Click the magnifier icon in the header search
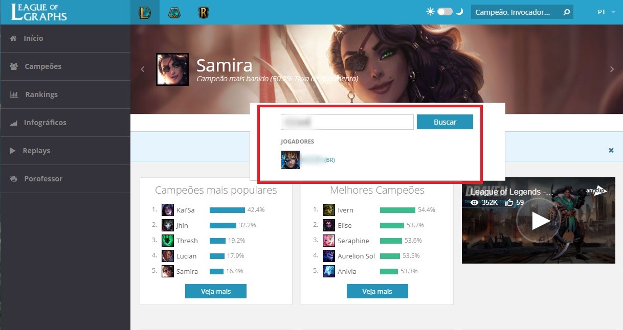Viewport: 623px width, 330px height. click(566, 12)
